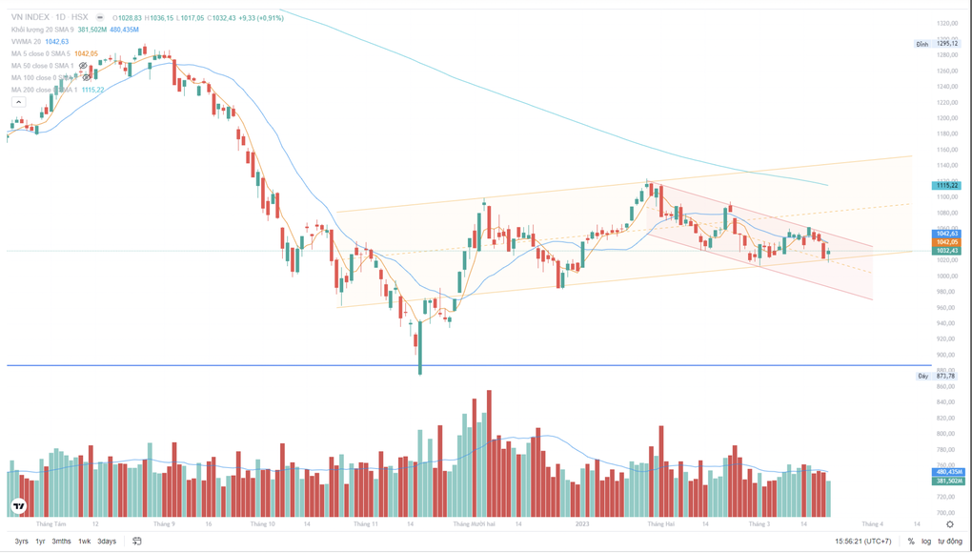The height and width of the screenshot is (553, 972).
Task: Click the VN INDEX symbol title
Action: click(x=30, y=17)
